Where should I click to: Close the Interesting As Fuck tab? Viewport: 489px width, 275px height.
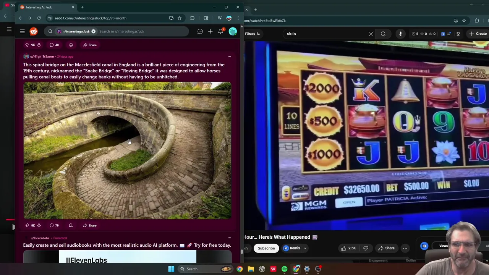click(73, 7)
